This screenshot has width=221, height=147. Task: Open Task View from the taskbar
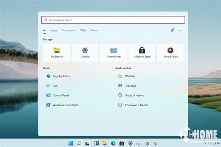(88, 143)
